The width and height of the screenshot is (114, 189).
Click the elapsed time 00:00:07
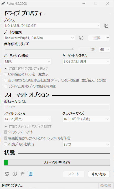point(106,185)
